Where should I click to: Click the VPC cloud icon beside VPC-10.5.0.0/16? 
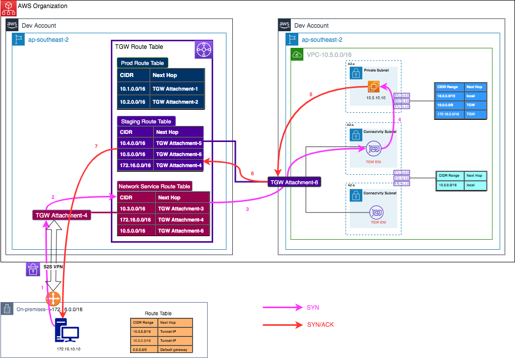pyautogui.click(x=297, y=54)
